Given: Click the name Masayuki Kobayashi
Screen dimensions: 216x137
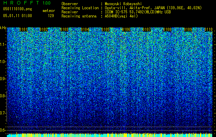Looking at the screenshot, I should click(123, 4).
